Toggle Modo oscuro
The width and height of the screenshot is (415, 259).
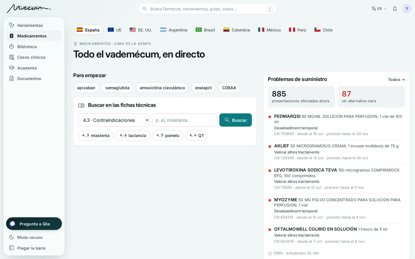[x=34, y=237]
